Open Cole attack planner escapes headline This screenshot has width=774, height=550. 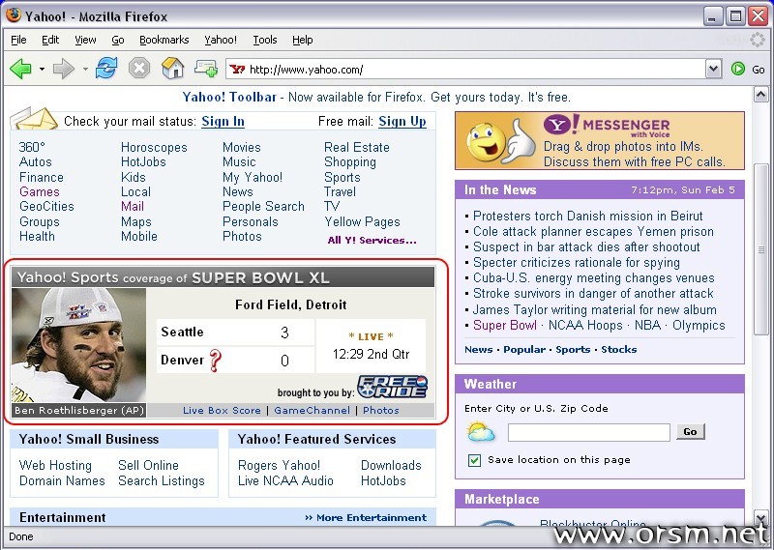(x=593, y=231)
